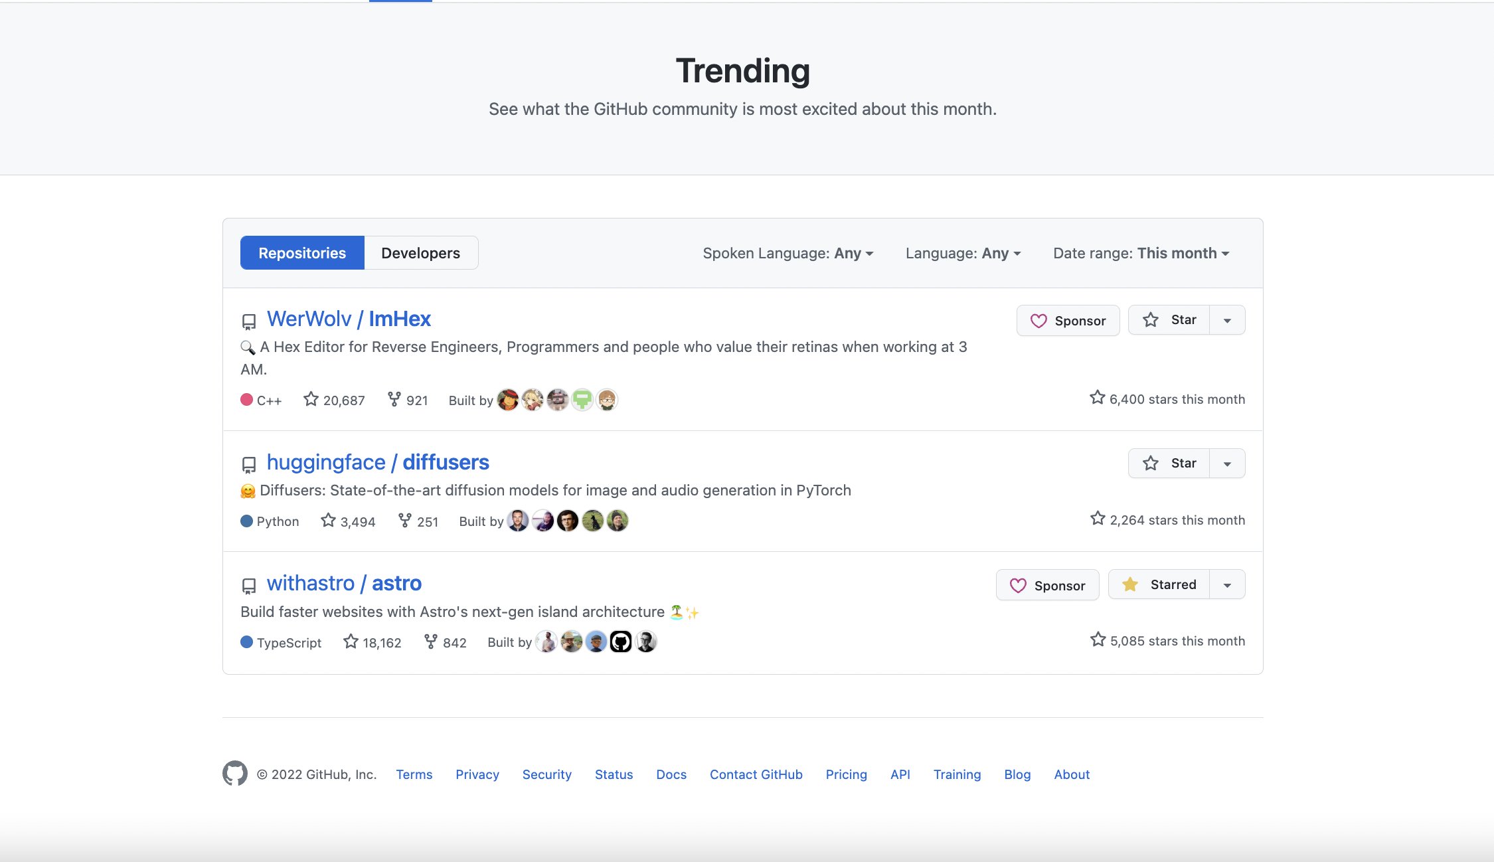The height and width of the screenshot is (862, 1494).
Task: Star the huggingface/diffusers repository
Action: pos(1169,463)
